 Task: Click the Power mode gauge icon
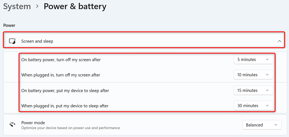coord(12,125)
